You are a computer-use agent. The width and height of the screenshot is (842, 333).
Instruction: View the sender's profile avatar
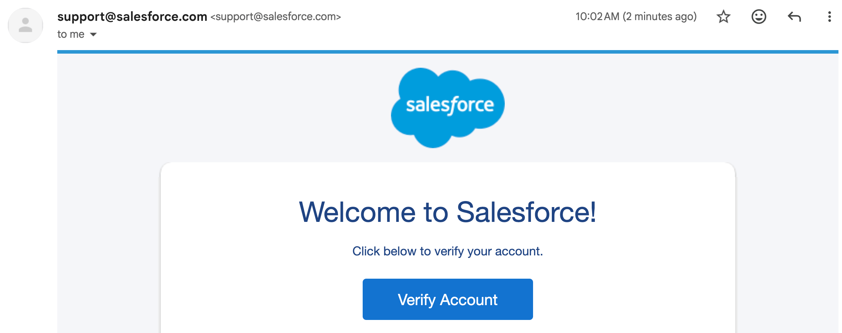tap(25, 25)
